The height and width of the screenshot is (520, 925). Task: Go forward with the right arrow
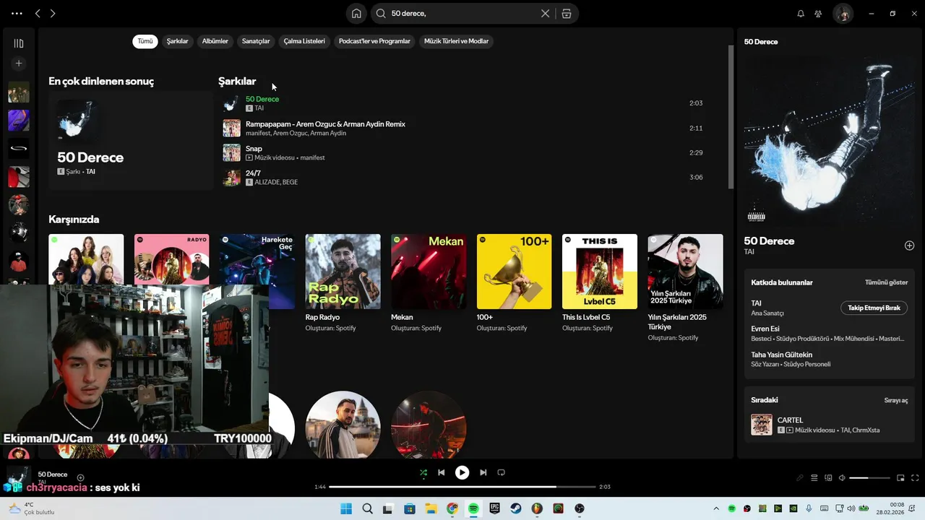(53, 13)
